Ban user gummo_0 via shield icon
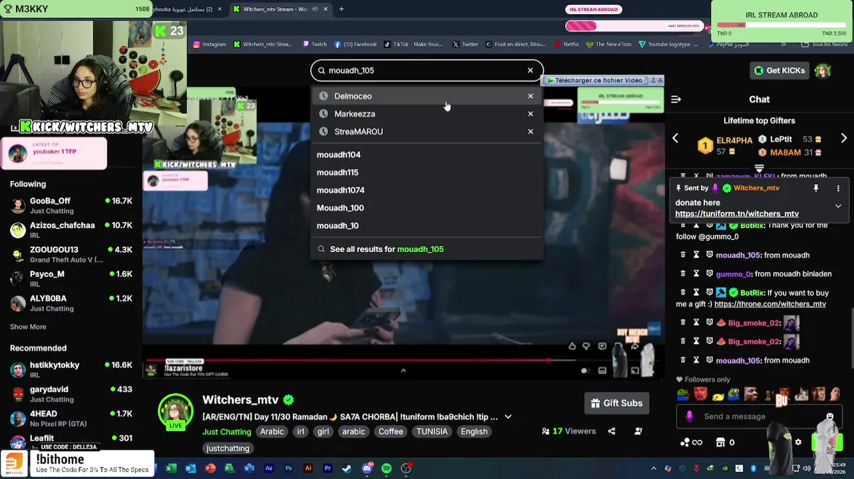 click(710, 273)
